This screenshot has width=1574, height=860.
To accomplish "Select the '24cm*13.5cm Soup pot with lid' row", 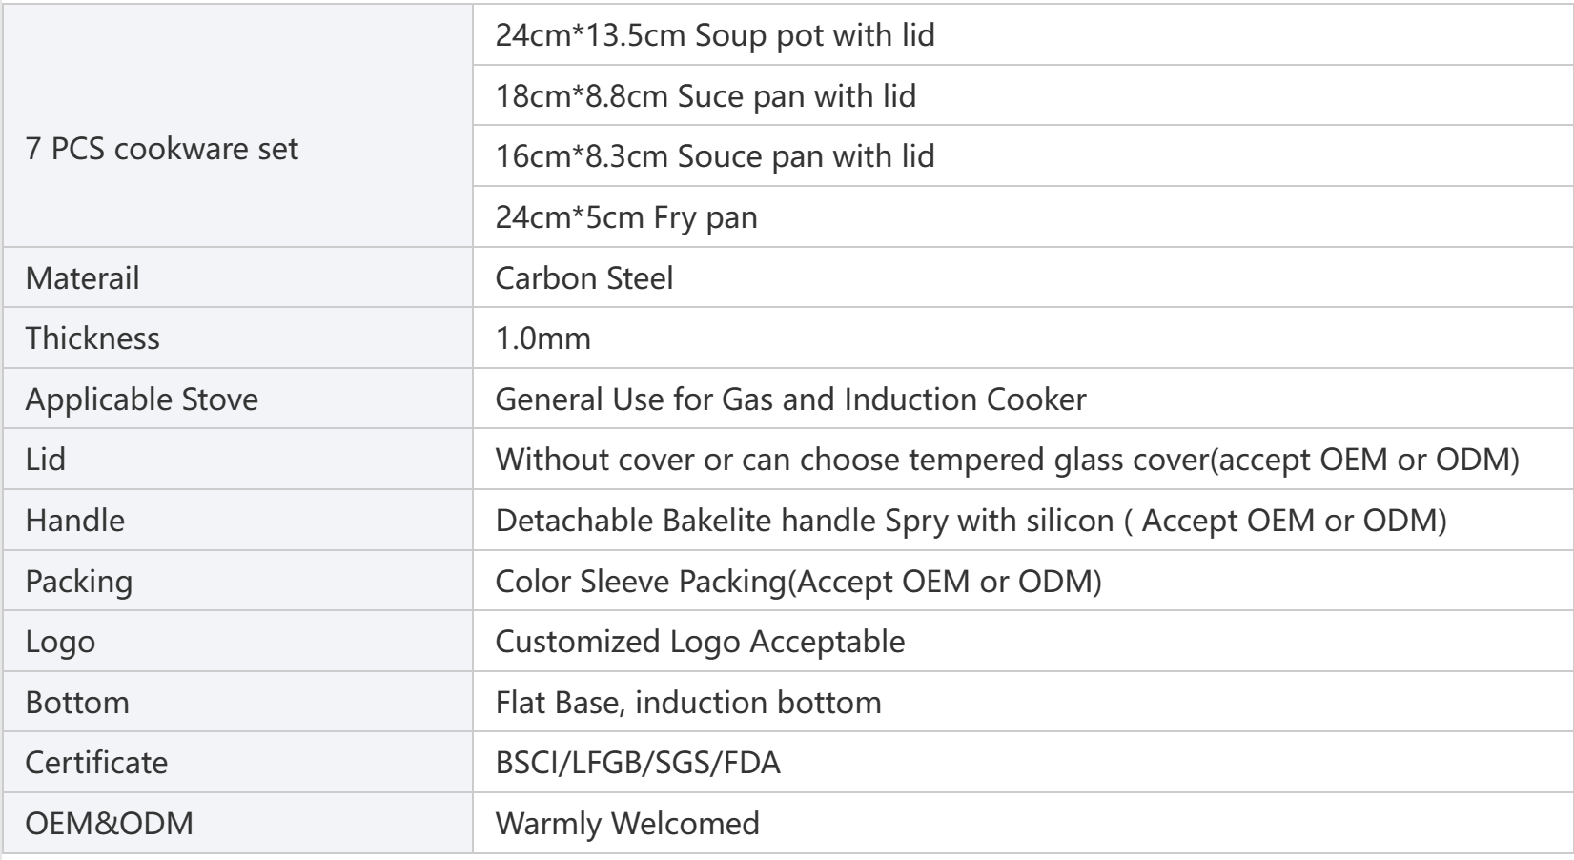I will point(1023,35).
